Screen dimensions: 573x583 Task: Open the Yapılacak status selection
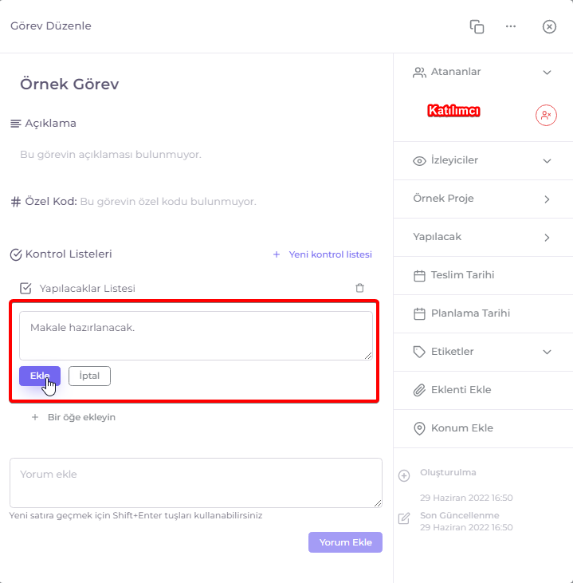pos(483,237)
